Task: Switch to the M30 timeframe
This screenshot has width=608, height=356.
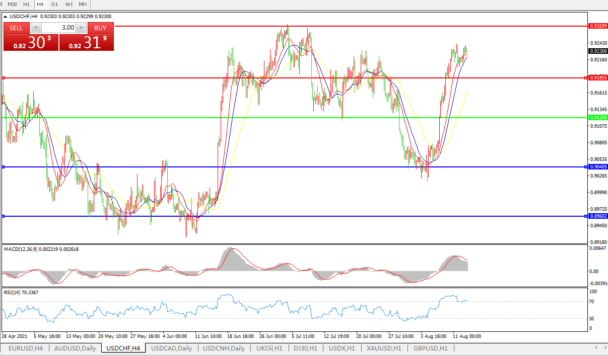Action: tap(13, 4)
